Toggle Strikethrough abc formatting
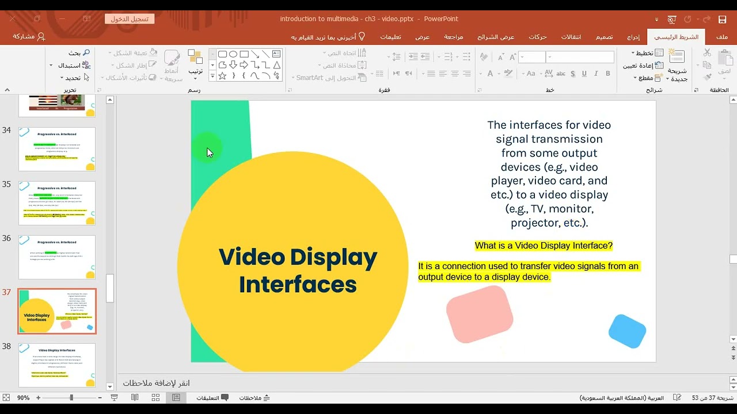737x414 pixels. pos(561,74)
